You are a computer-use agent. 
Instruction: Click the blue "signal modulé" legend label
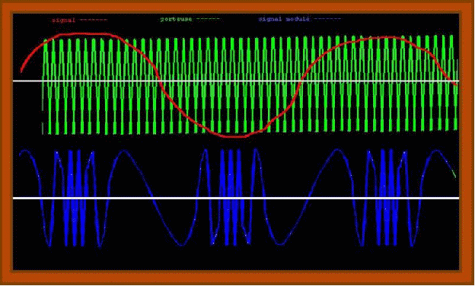[x=284, y=19]
